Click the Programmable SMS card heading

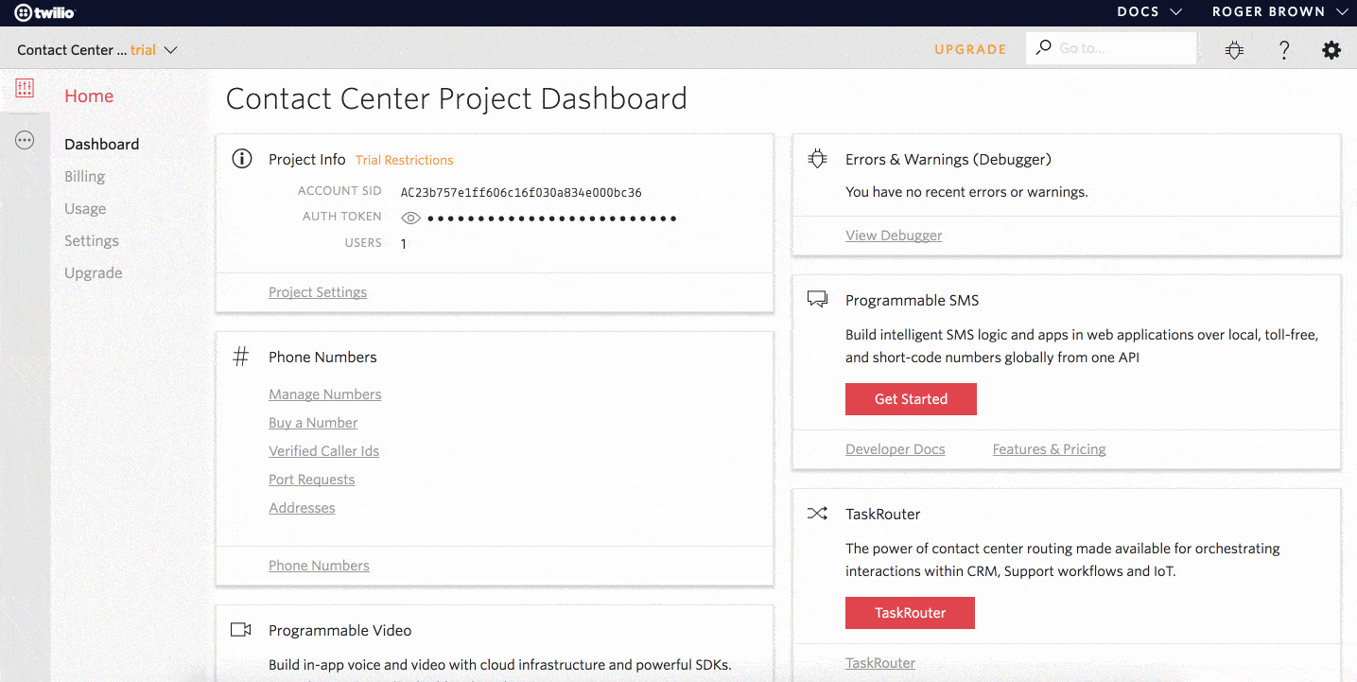click(x=912, y=300)
